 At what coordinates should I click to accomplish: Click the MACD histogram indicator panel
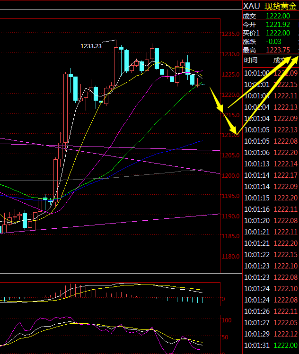tap(110, 293)
